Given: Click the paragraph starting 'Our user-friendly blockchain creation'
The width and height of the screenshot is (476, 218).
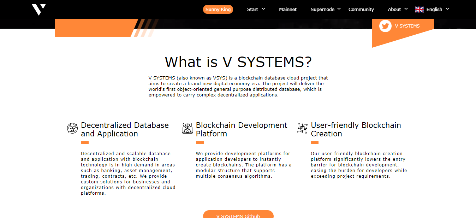Looking at the screenshot, I should [x=359, y=165].
